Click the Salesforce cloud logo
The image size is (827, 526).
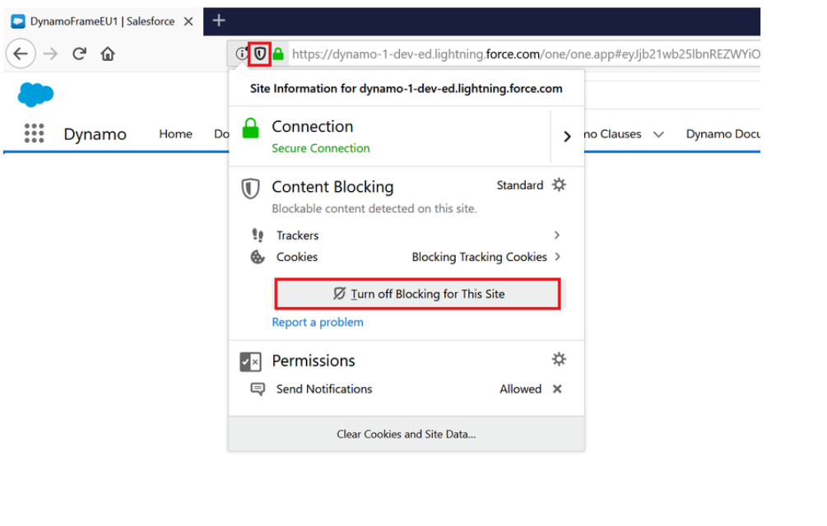(x=35, y=95)
